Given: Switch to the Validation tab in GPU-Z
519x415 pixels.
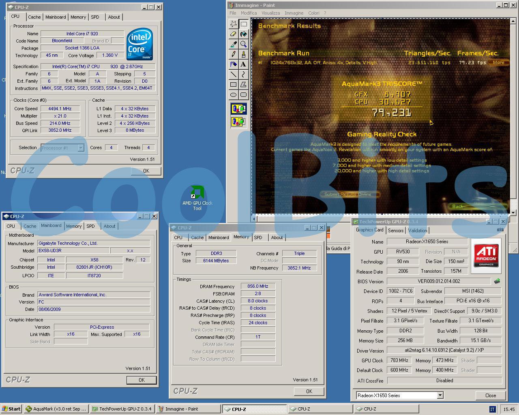Looking at the screenshot, I should pos(417,230).
